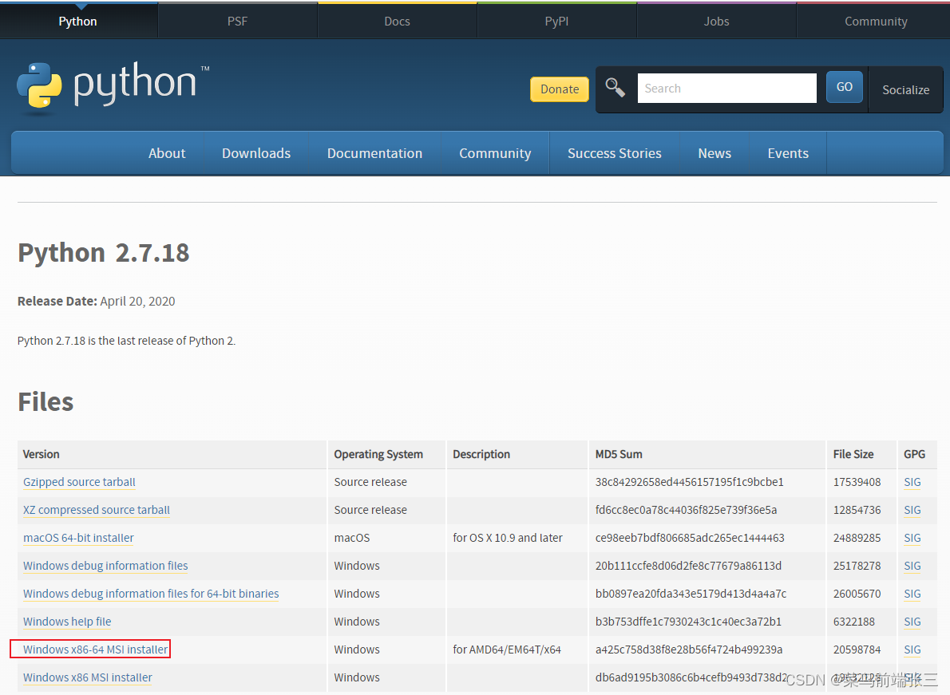The height and width of the screenshot is (695, 950).
Task: Open the Community item in blue navigation bar
Action: (x=495, y=153)
